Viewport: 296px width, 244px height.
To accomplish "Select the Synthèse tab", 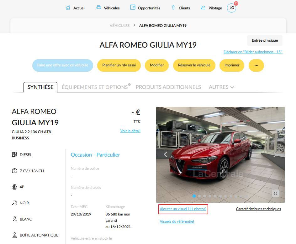I will (x=40, y=87).
